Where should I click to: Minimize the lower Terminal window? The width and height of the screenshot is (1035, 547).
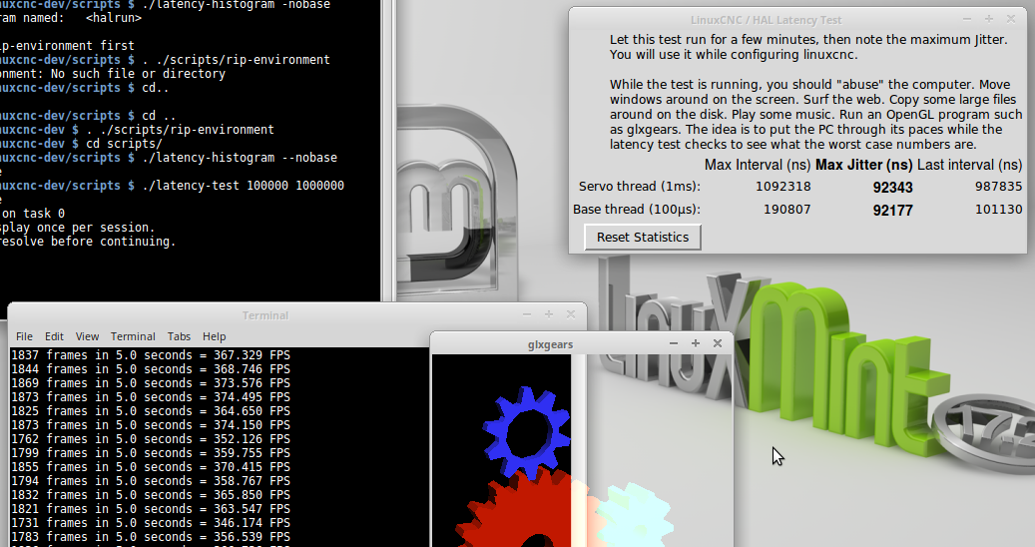527,314
